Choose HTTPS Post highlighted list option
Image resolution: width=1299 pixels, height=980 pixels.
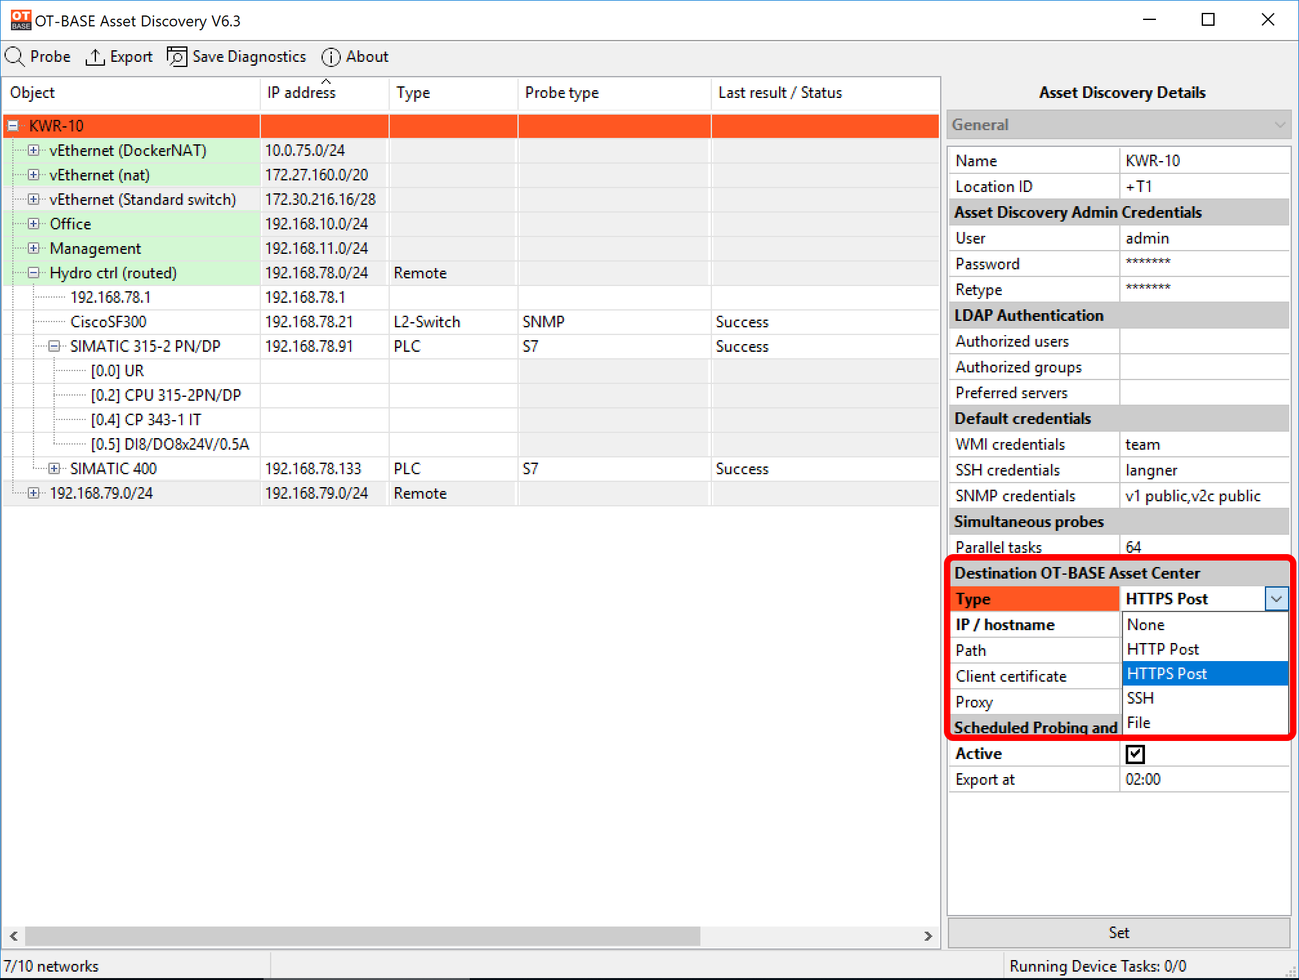tap(1205, 673)
